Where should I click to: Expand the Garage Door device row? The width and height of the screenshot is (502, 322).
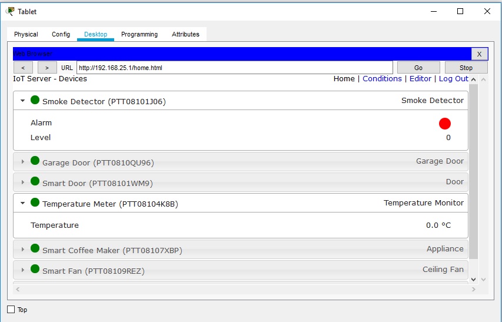[22, 162]
